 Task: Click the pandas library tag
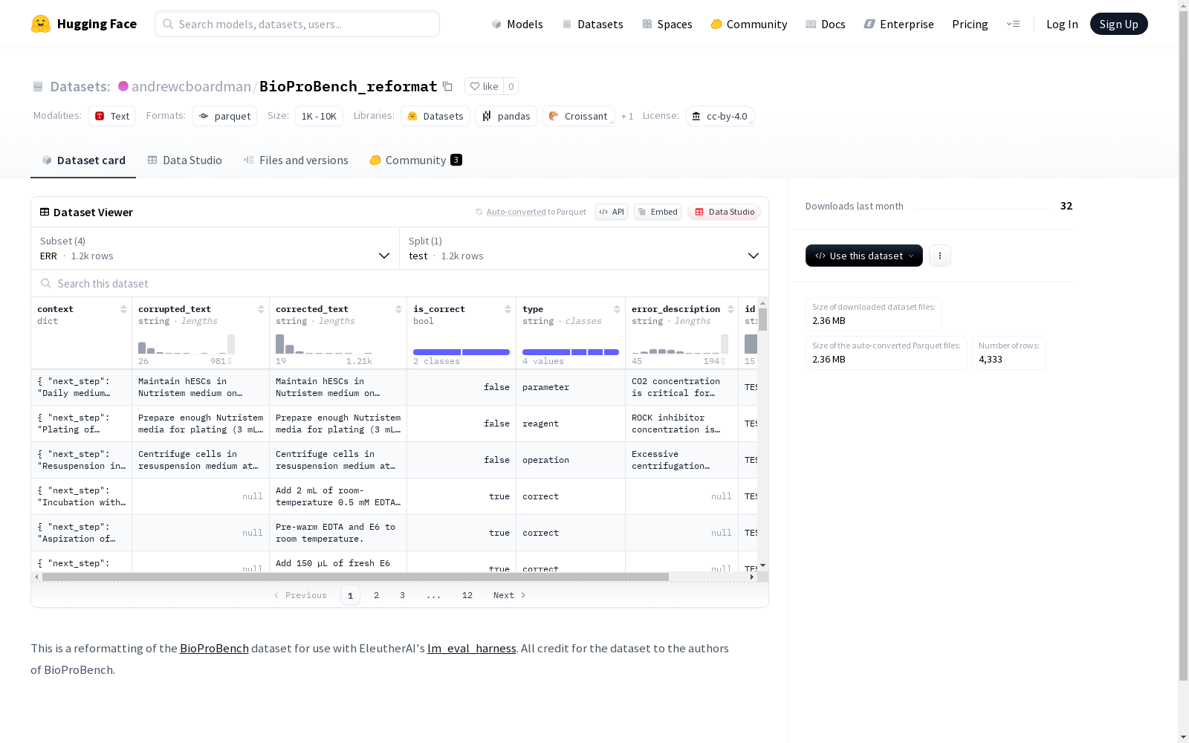click(506, 116)
